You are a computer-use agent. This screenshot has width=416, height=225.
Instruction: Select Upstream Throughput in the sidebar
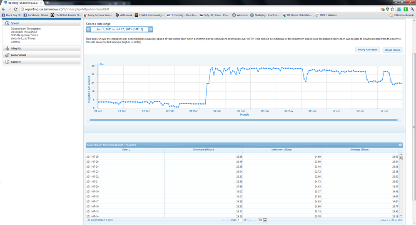tap(24, 32)
